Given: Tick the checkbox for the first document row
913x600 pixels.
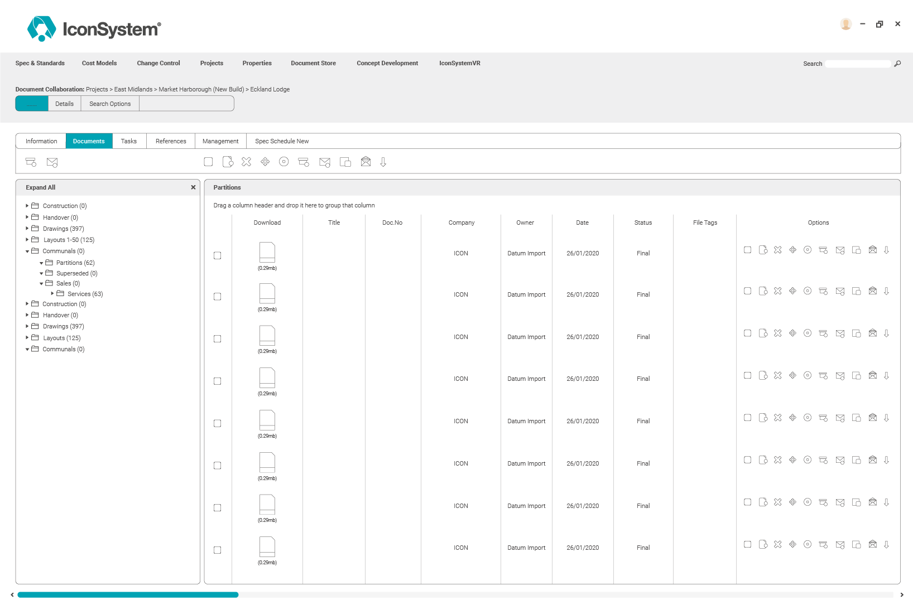Looking at the screenshot, I should 218,255.
